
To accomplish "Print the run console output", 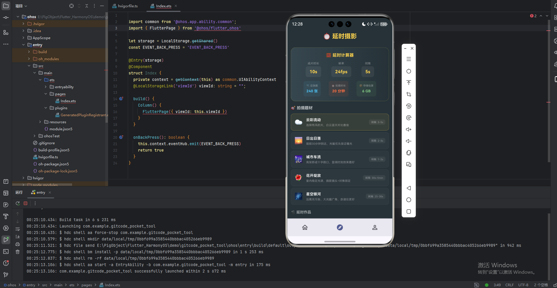I will [x=18, y=244].
